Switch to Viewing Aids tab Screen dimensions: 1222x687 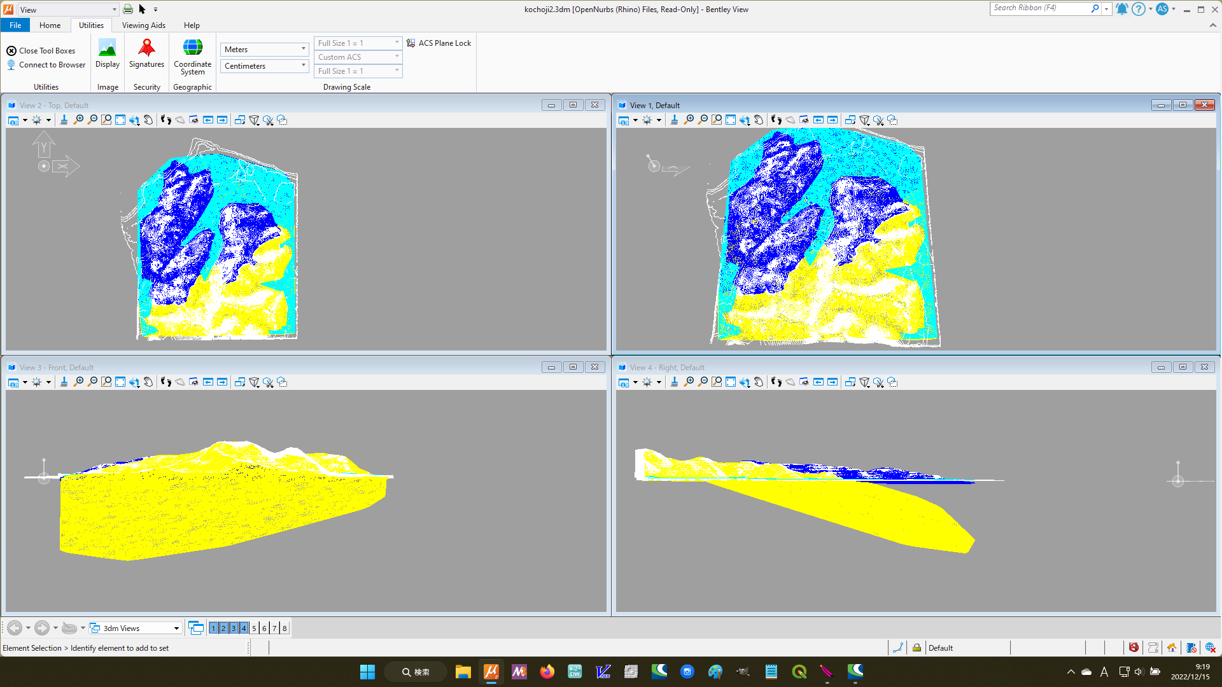pos(144,25)
